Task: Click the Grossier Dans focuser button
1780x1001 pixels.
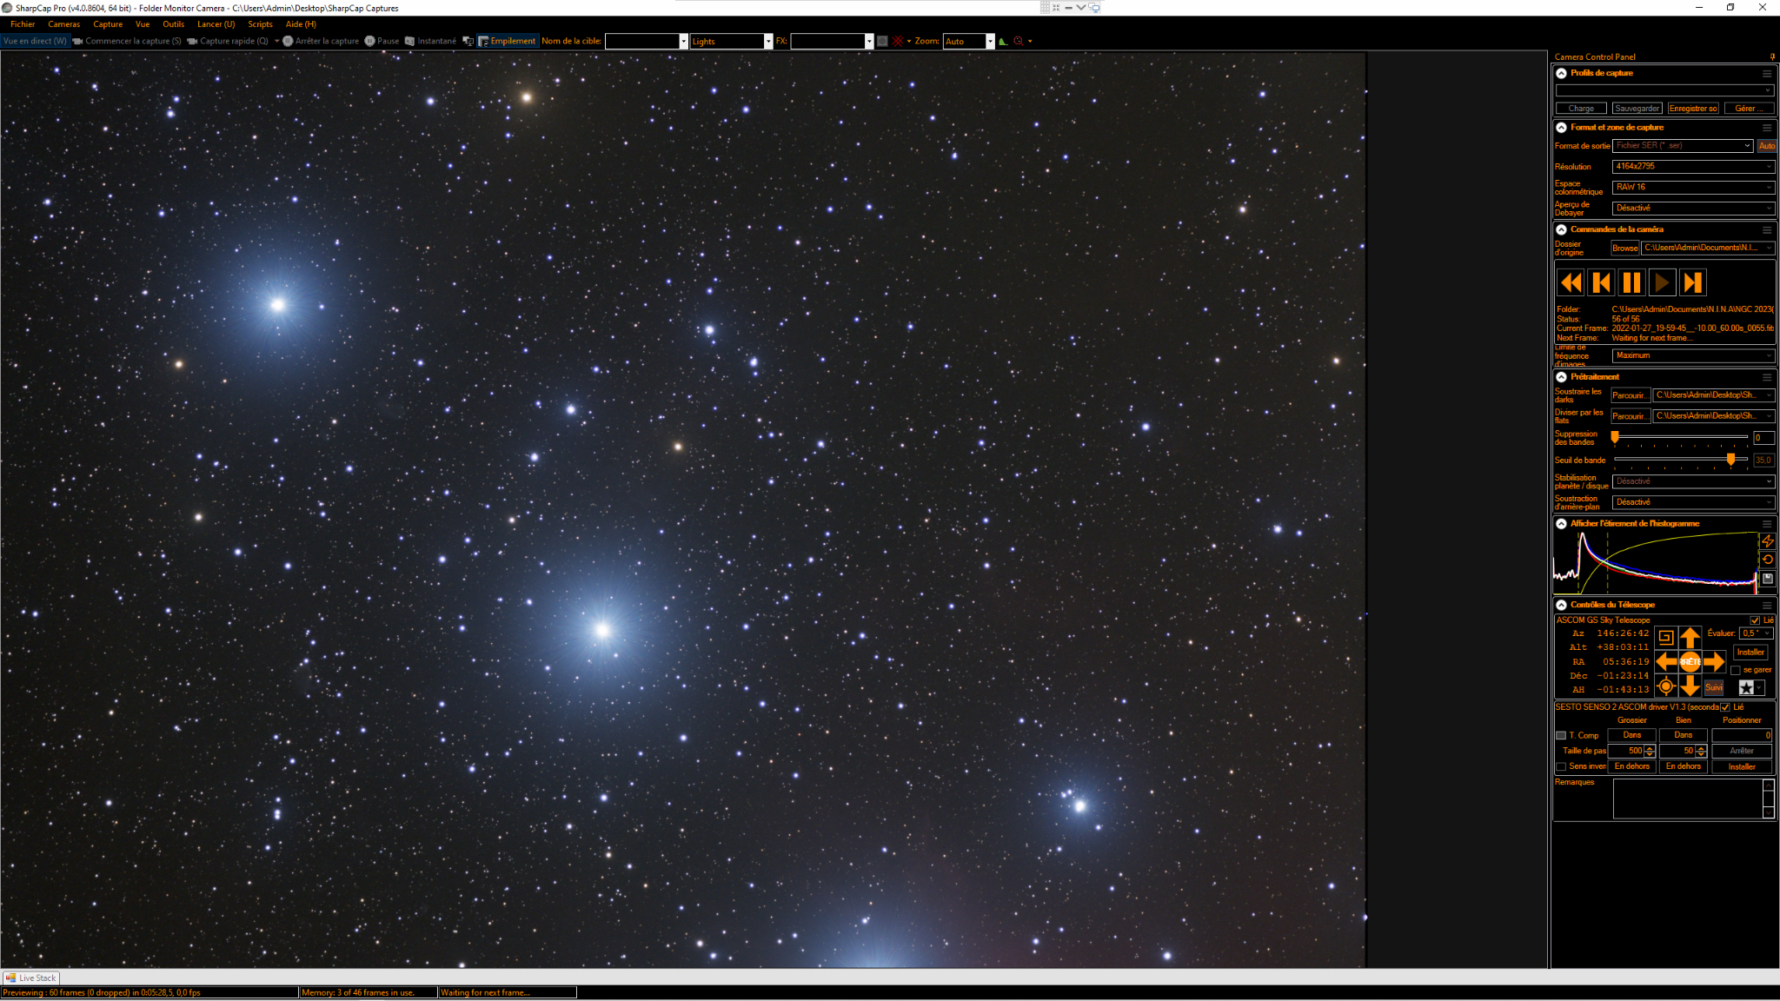Action: [x=1631, y=736]
